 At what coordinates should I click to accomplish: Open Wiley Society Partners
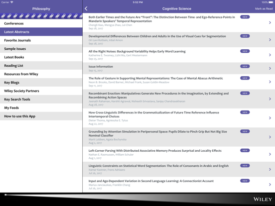(41, 91)
